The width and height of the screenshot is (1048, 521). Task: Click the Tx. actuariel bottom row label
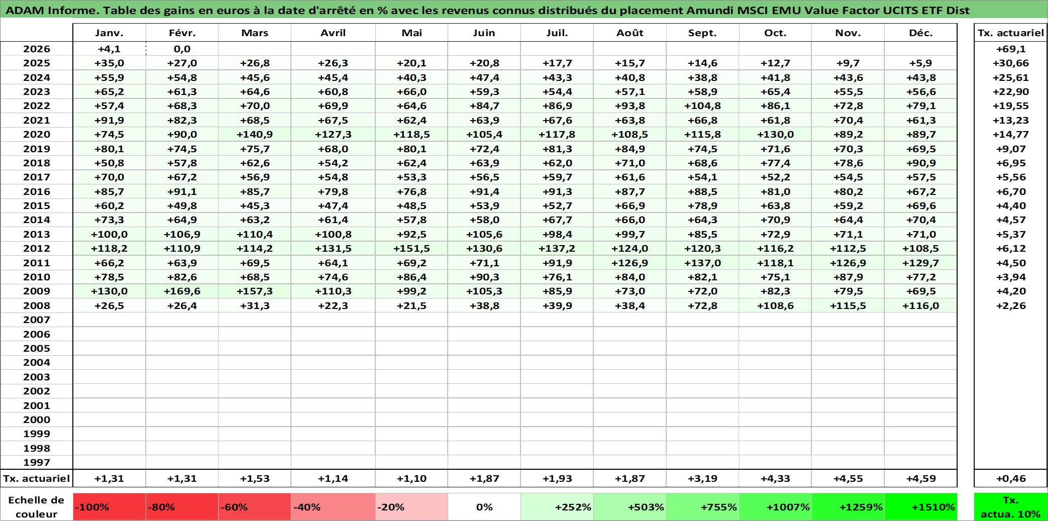click(37, 478)
